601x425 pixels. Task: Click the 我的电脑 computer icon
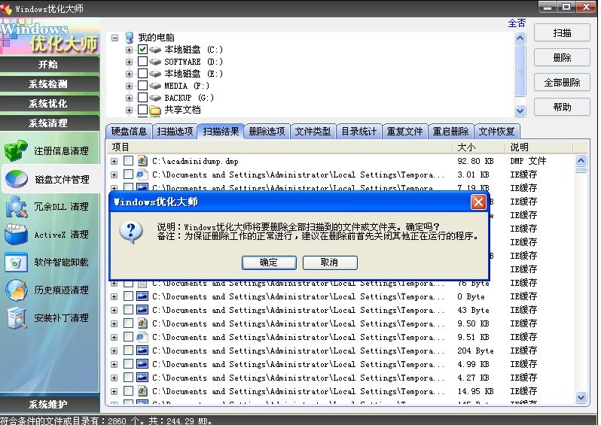click(x=130, y=37)
